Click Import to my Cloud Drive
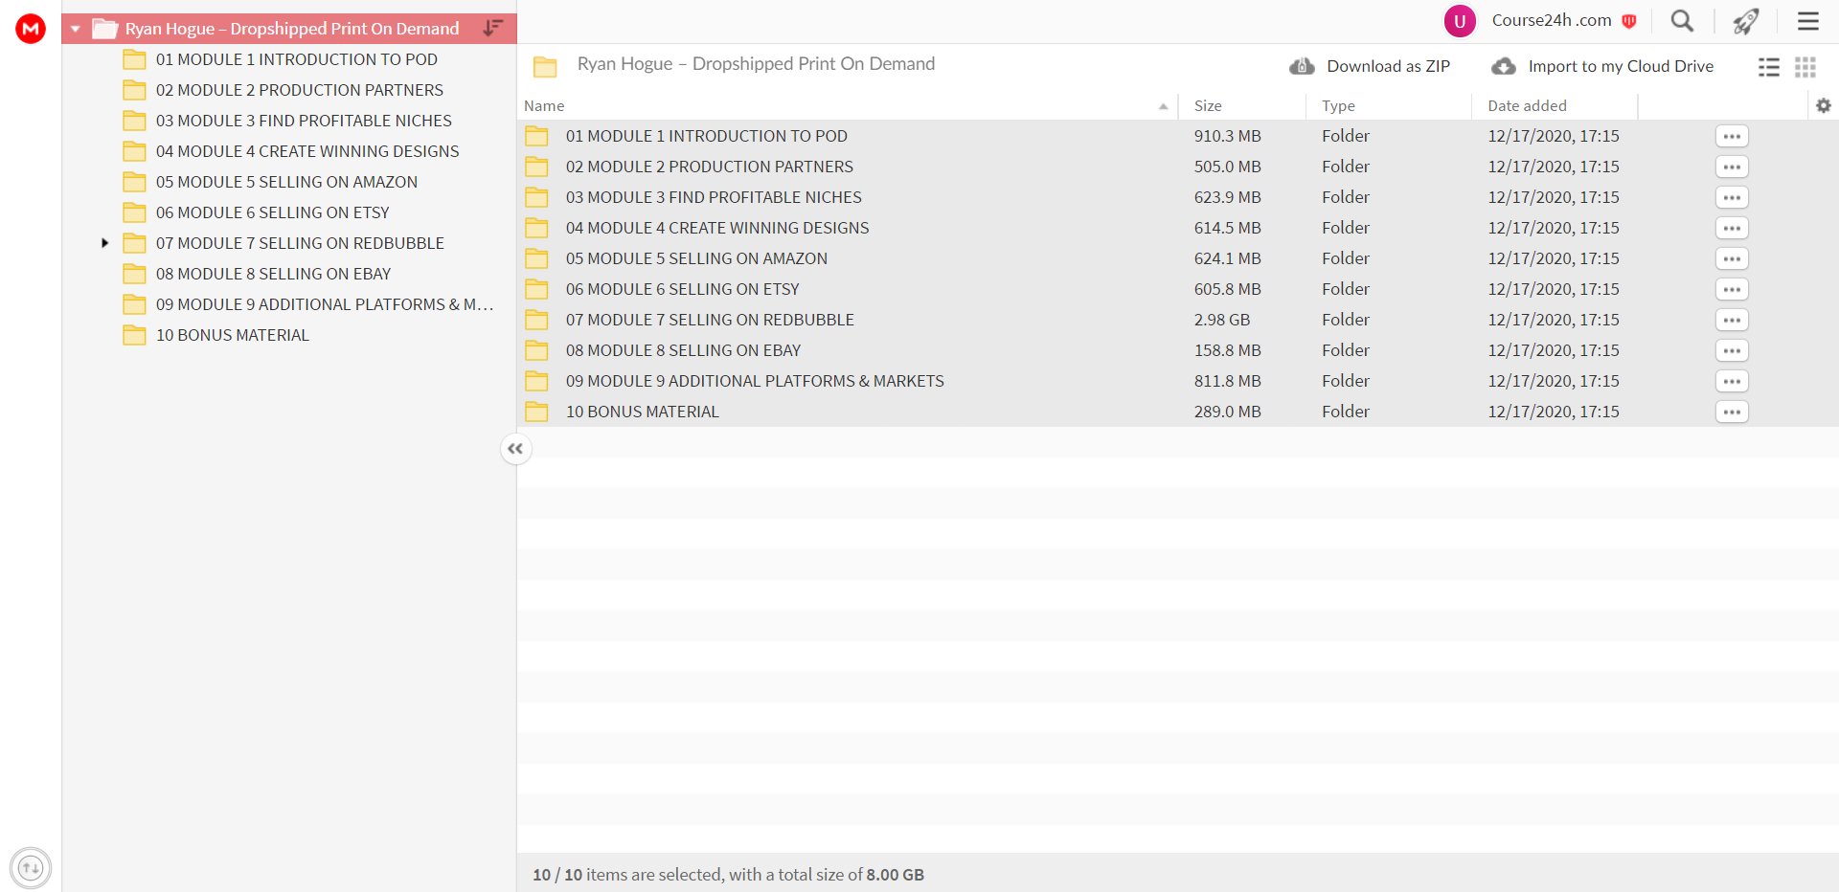Screen dimensions: 1839x892 click(1603, 66)
